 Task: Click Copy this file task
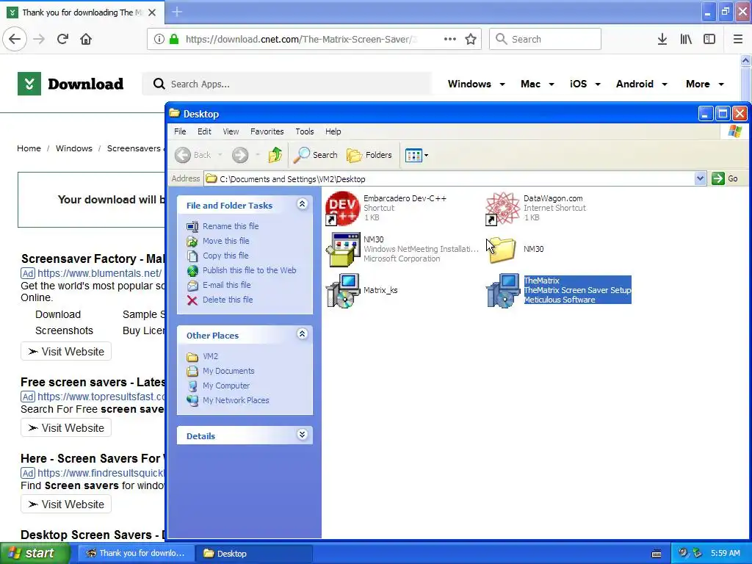pyautogui.click(x=225, y=256)
